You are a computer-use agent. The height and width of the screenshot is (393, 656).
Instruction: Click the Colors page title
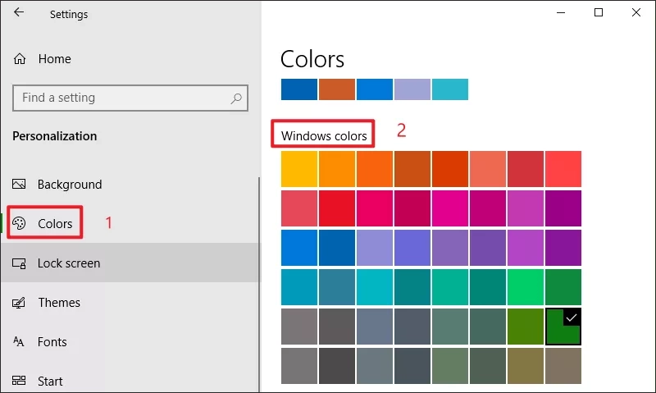(x=312, y=59)
